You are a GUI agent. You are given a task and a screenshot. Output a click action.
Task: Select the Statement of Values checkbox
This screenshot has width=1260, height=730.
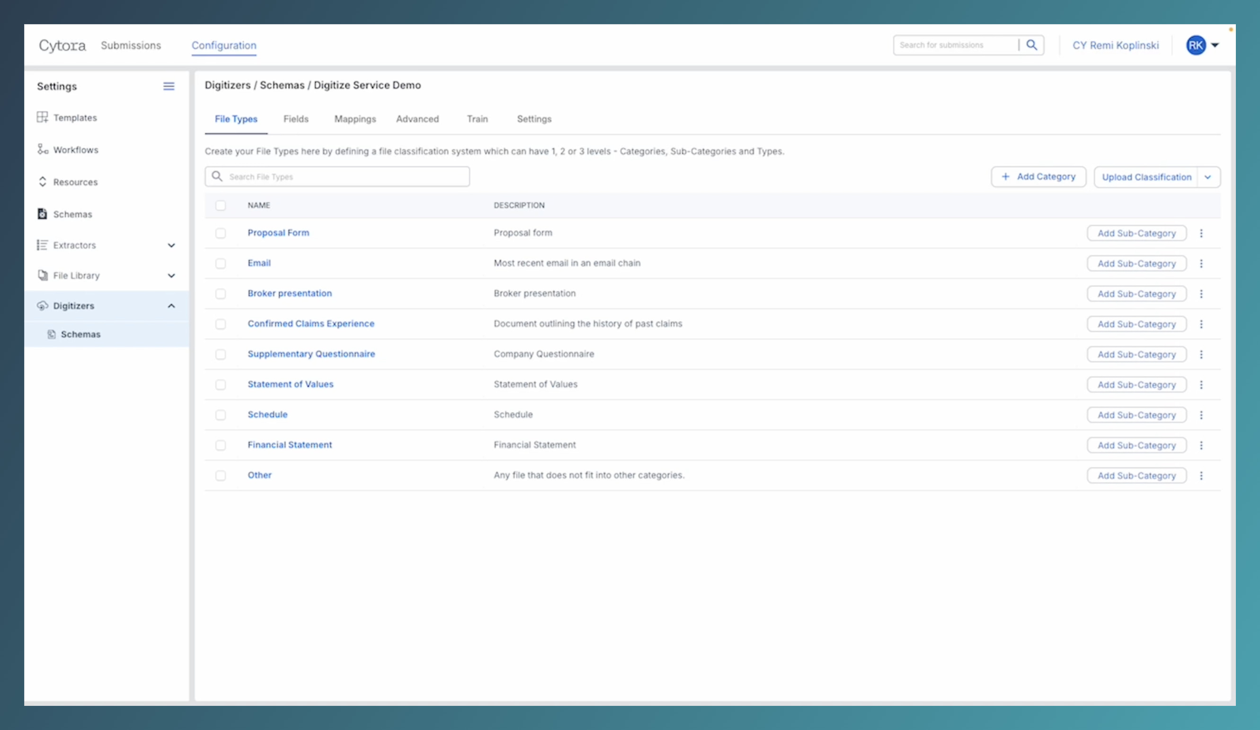(x=221, y=384)
